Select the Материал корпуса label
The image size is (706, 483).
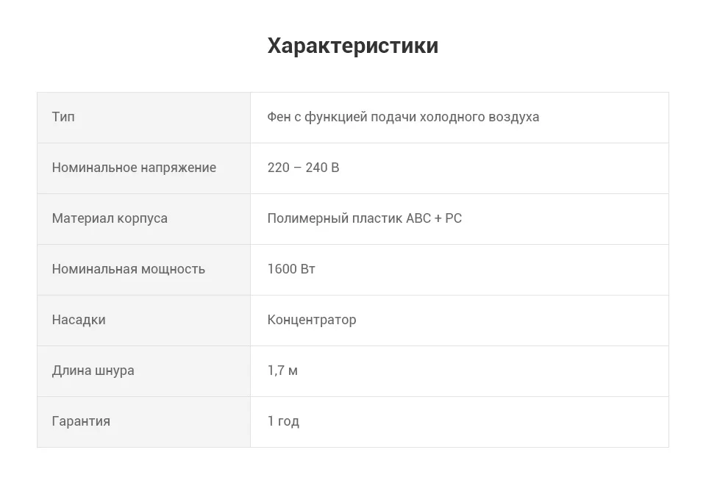pyautogui.click(x=110, y=218)
